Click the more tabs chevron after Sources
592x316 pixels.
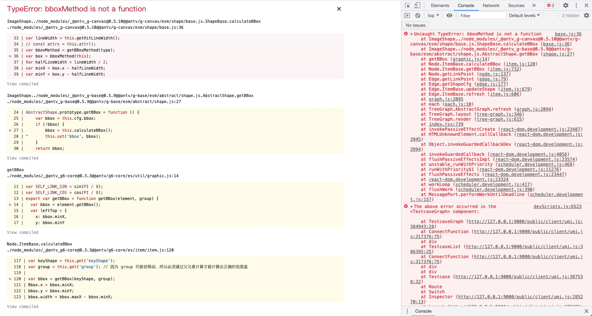pyautogui.click(x=534, y=5)
